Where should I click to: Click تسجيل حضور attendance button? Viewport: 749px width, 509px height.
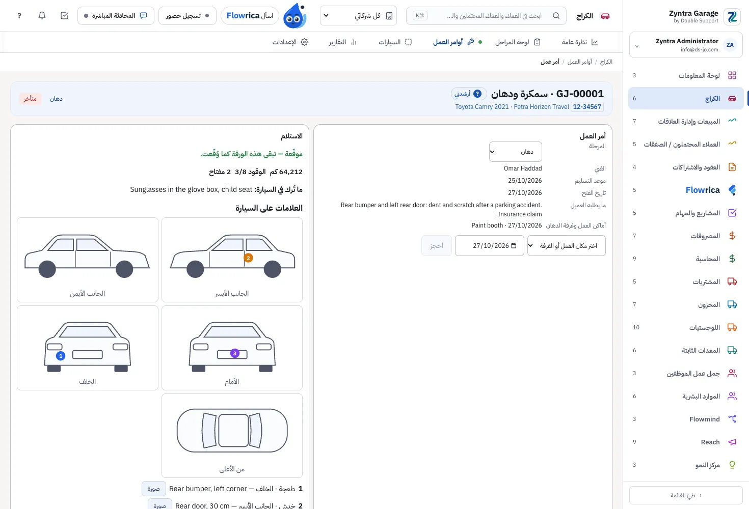(188, 16)
